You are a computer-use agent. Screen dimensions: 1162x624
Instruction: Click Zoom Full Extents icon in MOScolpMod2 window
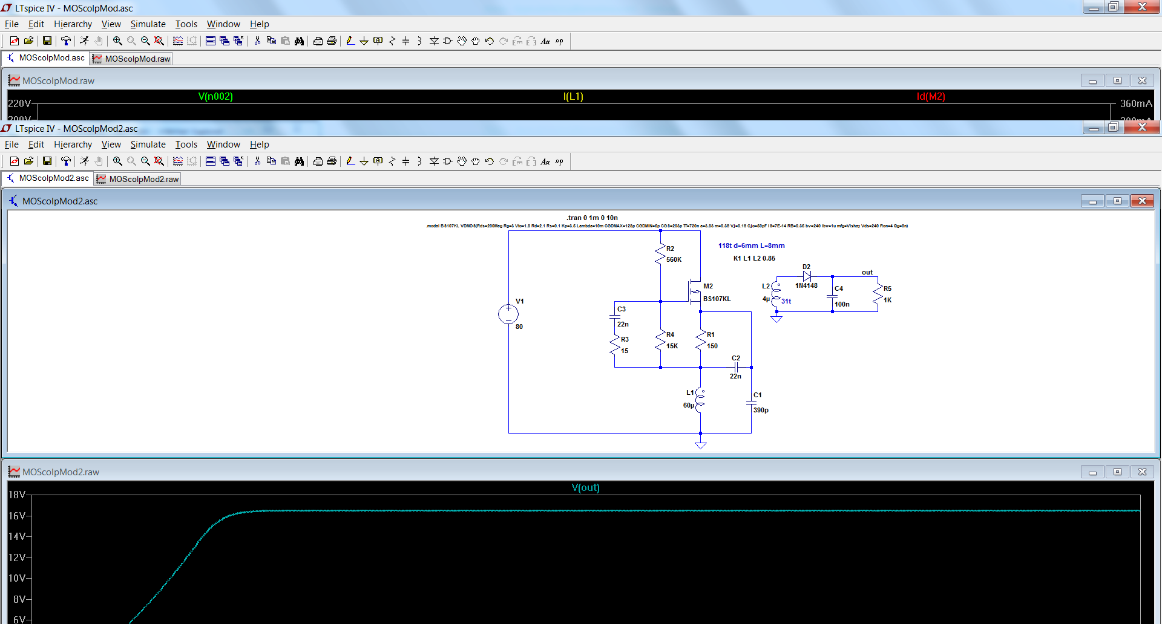[159, 161]
